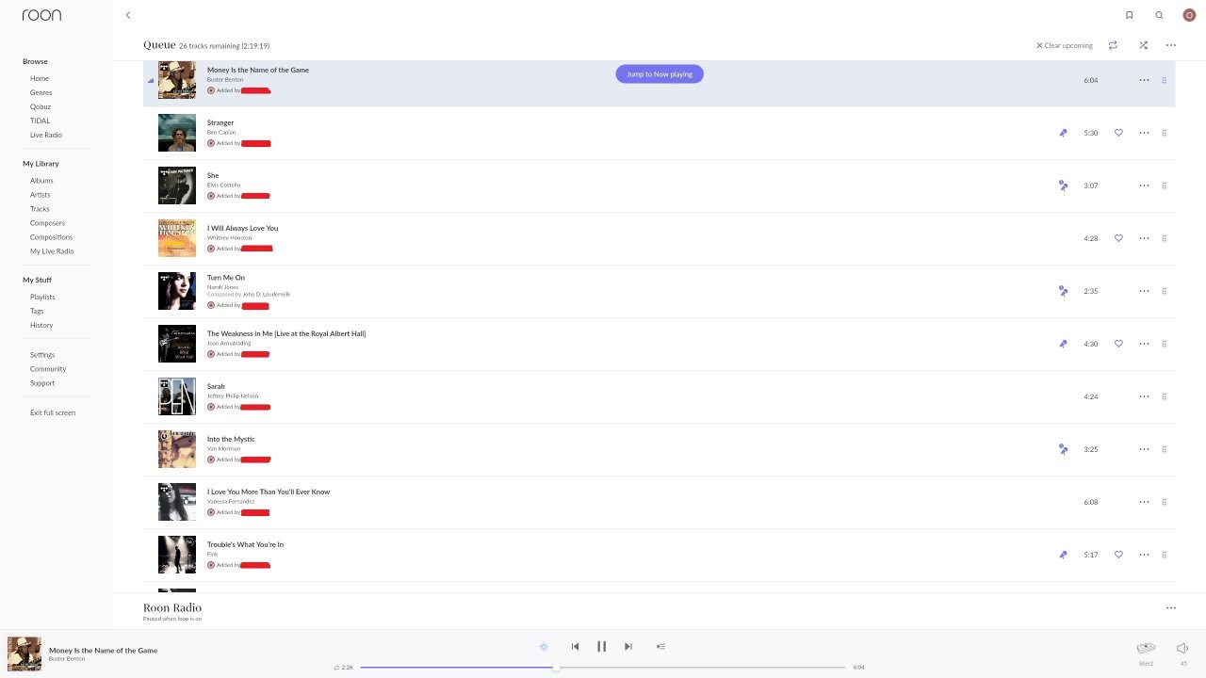Click Jump to Now playing button
1206x678 pixels.
(x=660, y=73)
